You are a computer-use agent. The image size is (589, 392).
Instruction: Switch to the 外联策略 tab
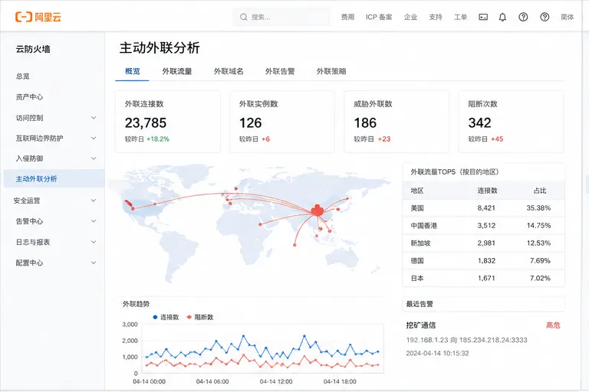click(331, 71)
